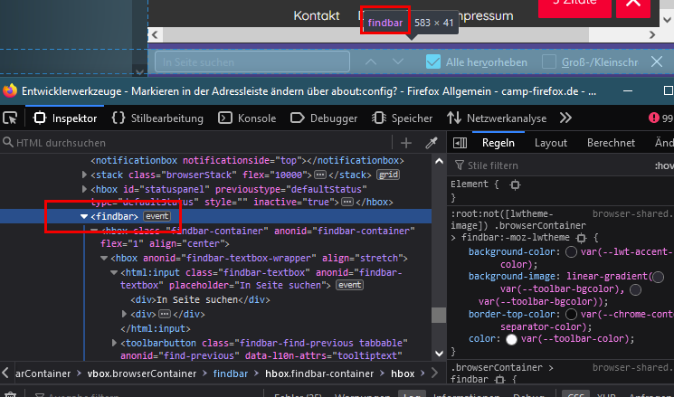Minimize the Entwicklerwerkzeuge window

628,91
